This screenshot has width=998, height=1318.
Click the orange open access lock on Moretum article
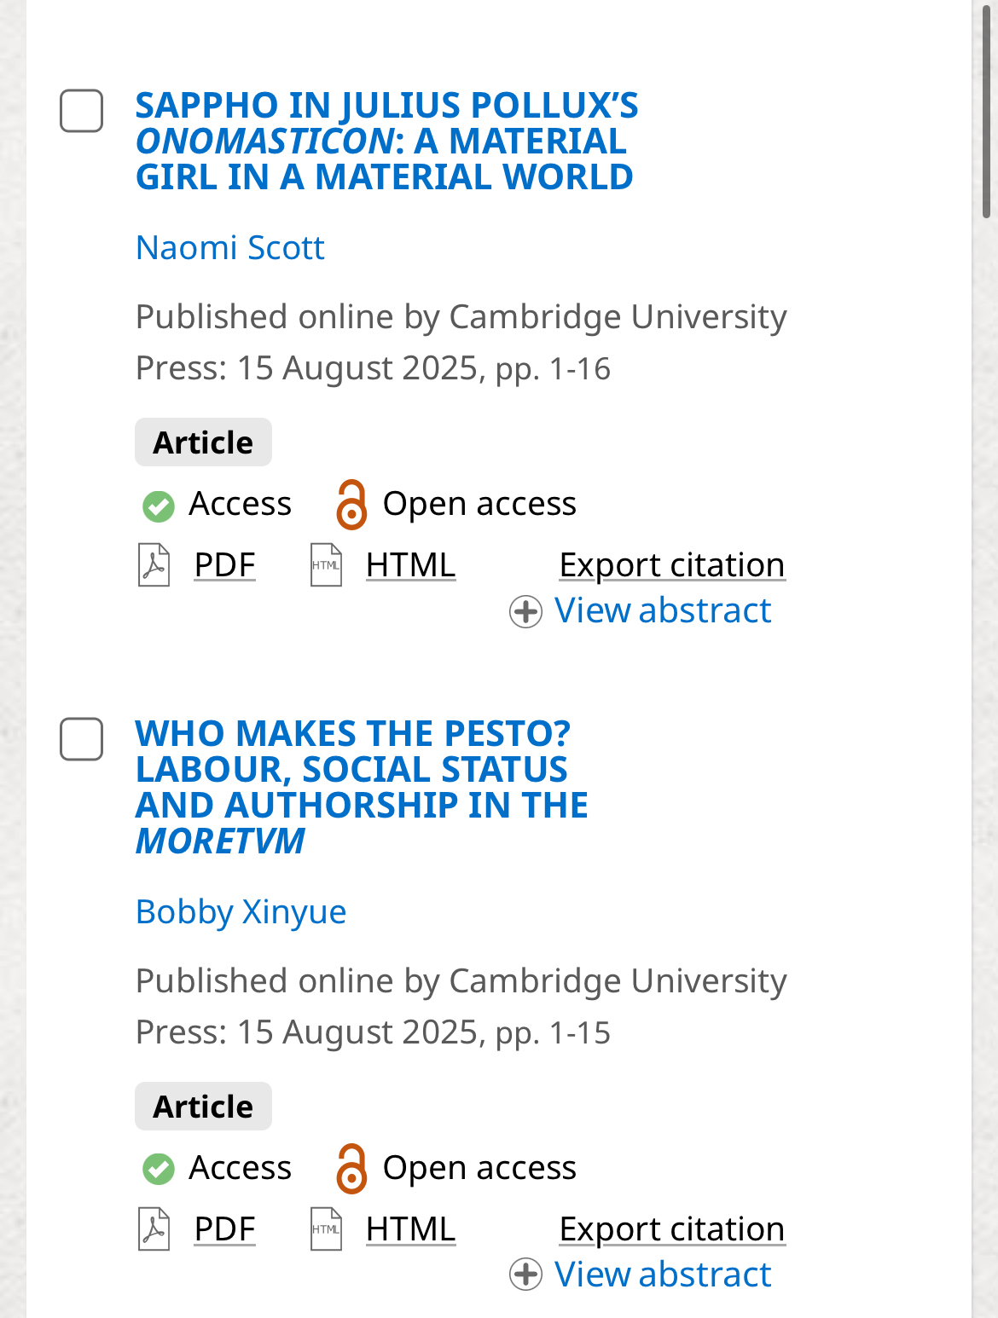pyautogui.click(x=351, y=1169)
